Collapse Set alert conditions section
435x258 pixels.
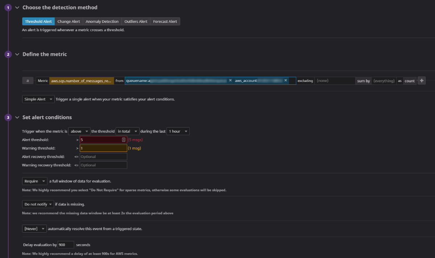pyautogui.click(x=17, y=117)
